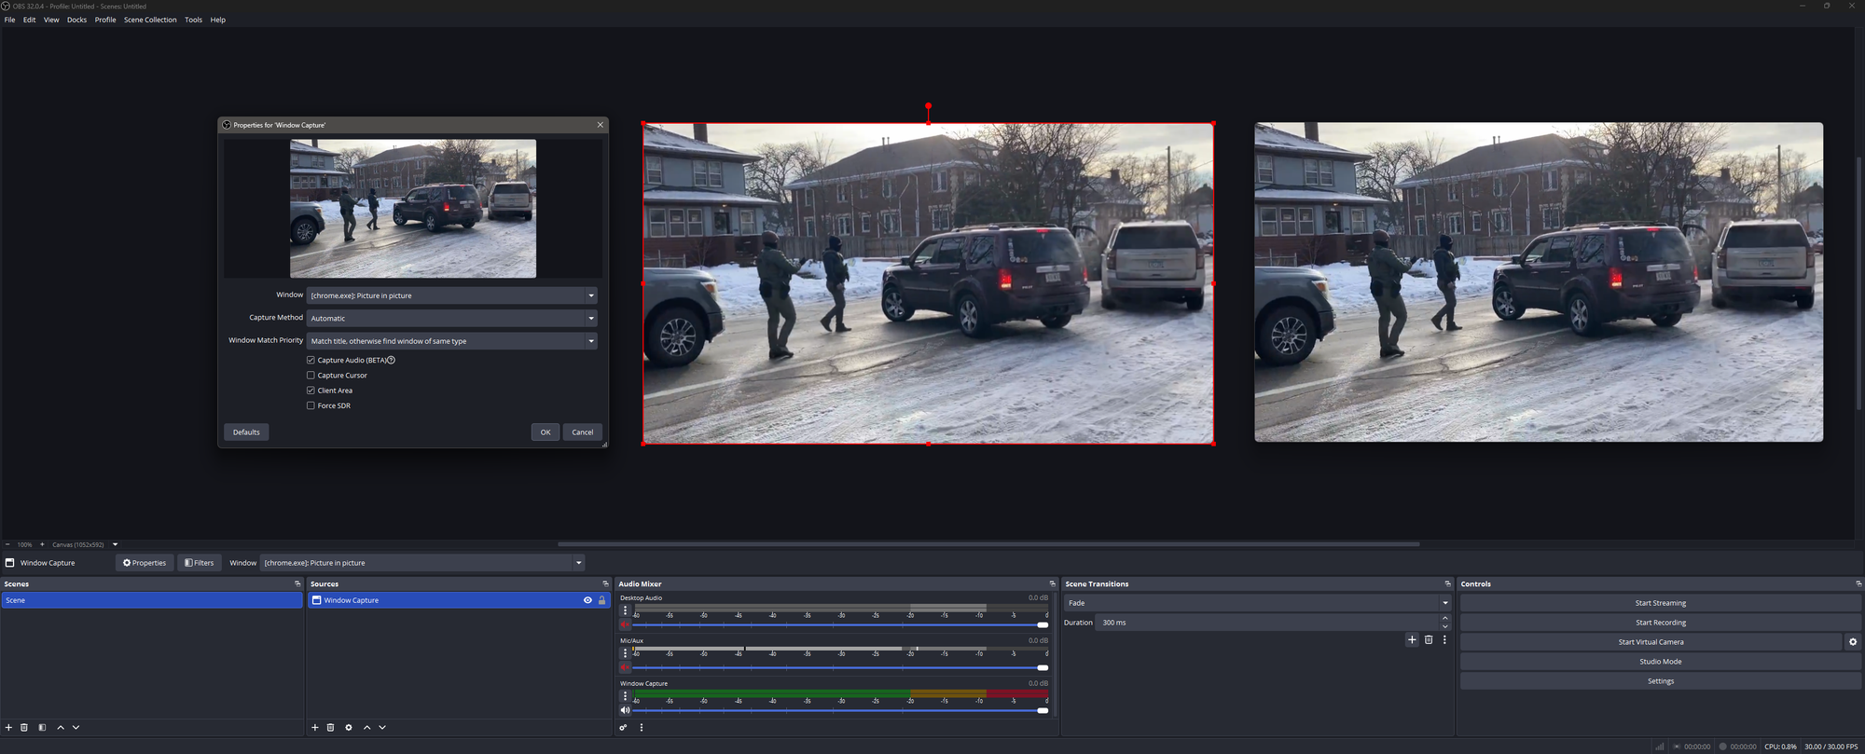
Task: Mute the Window Capture audio channel
Action: point(625,710)
